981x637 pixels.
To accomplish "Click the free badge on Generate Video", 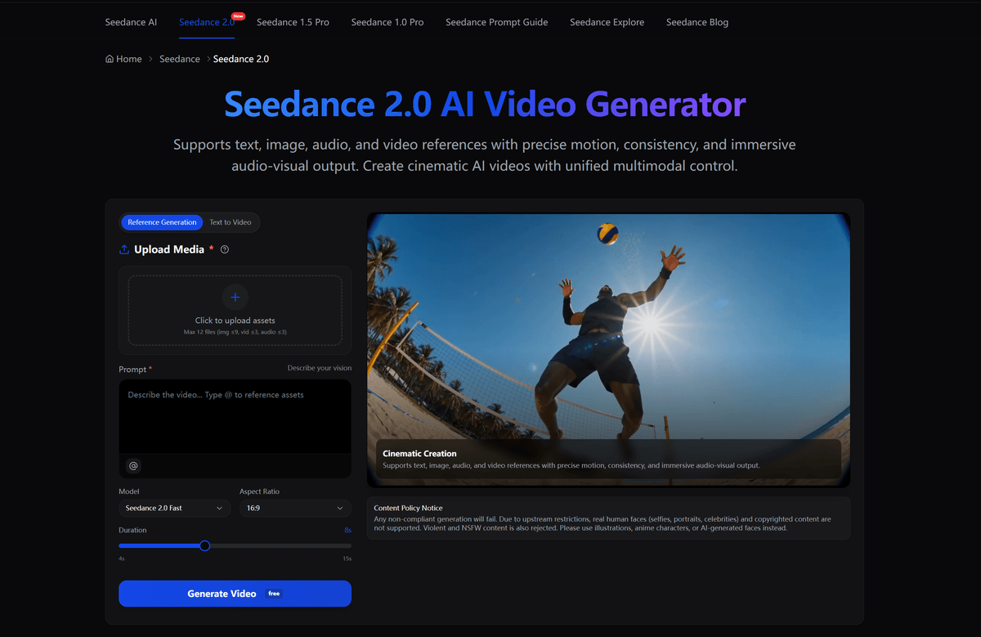I will [x=274, y=593].
